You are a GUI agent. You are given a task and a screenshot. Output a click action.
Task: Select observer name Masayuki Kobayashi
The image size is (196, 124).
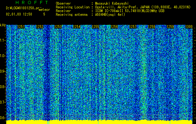[112, 3]
